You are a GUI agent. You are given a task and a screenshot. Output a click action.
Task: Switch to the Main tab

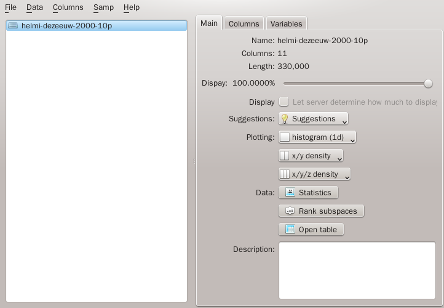tap(209, 23)
